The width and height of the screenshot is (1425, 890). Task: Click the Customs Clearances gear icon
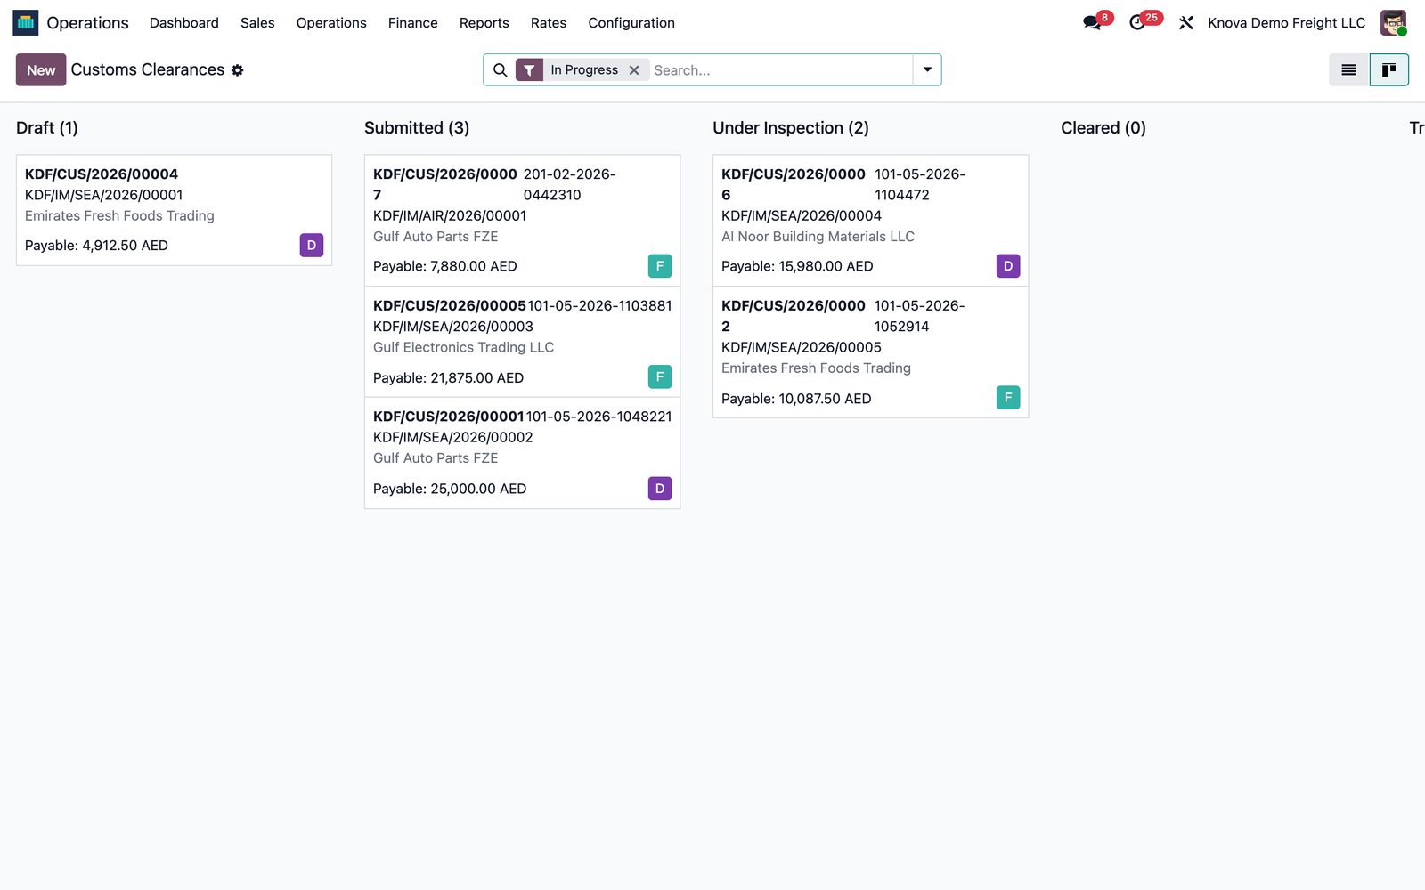tap(238, 70)
